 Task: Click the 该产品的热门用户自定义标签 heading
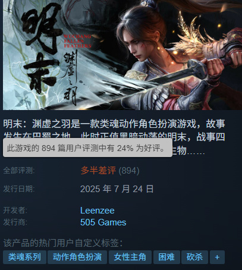(63, 243)
